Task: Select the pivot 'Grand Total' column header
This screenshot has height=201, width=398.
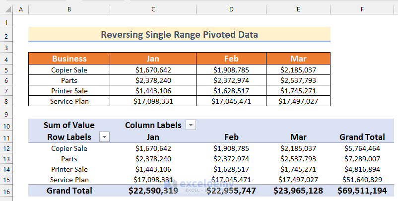Action: [x=362, y=137]
